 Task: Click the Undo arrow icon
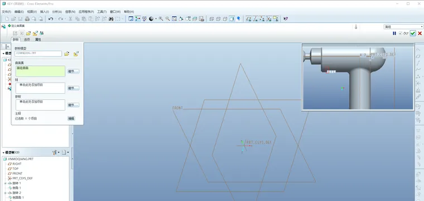coord(51,18)
